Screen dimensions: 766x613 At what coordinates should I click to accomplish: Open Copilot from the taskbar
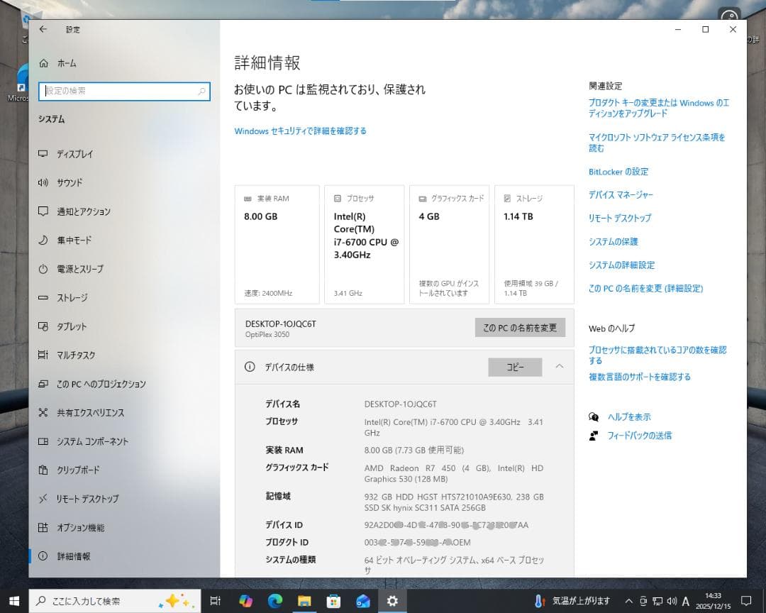point(245,601)
